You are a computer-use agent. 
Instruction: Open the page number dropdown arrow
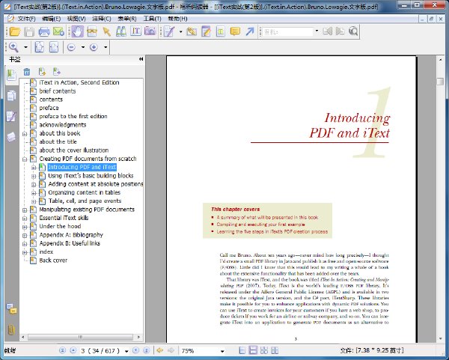click(126, 351)
